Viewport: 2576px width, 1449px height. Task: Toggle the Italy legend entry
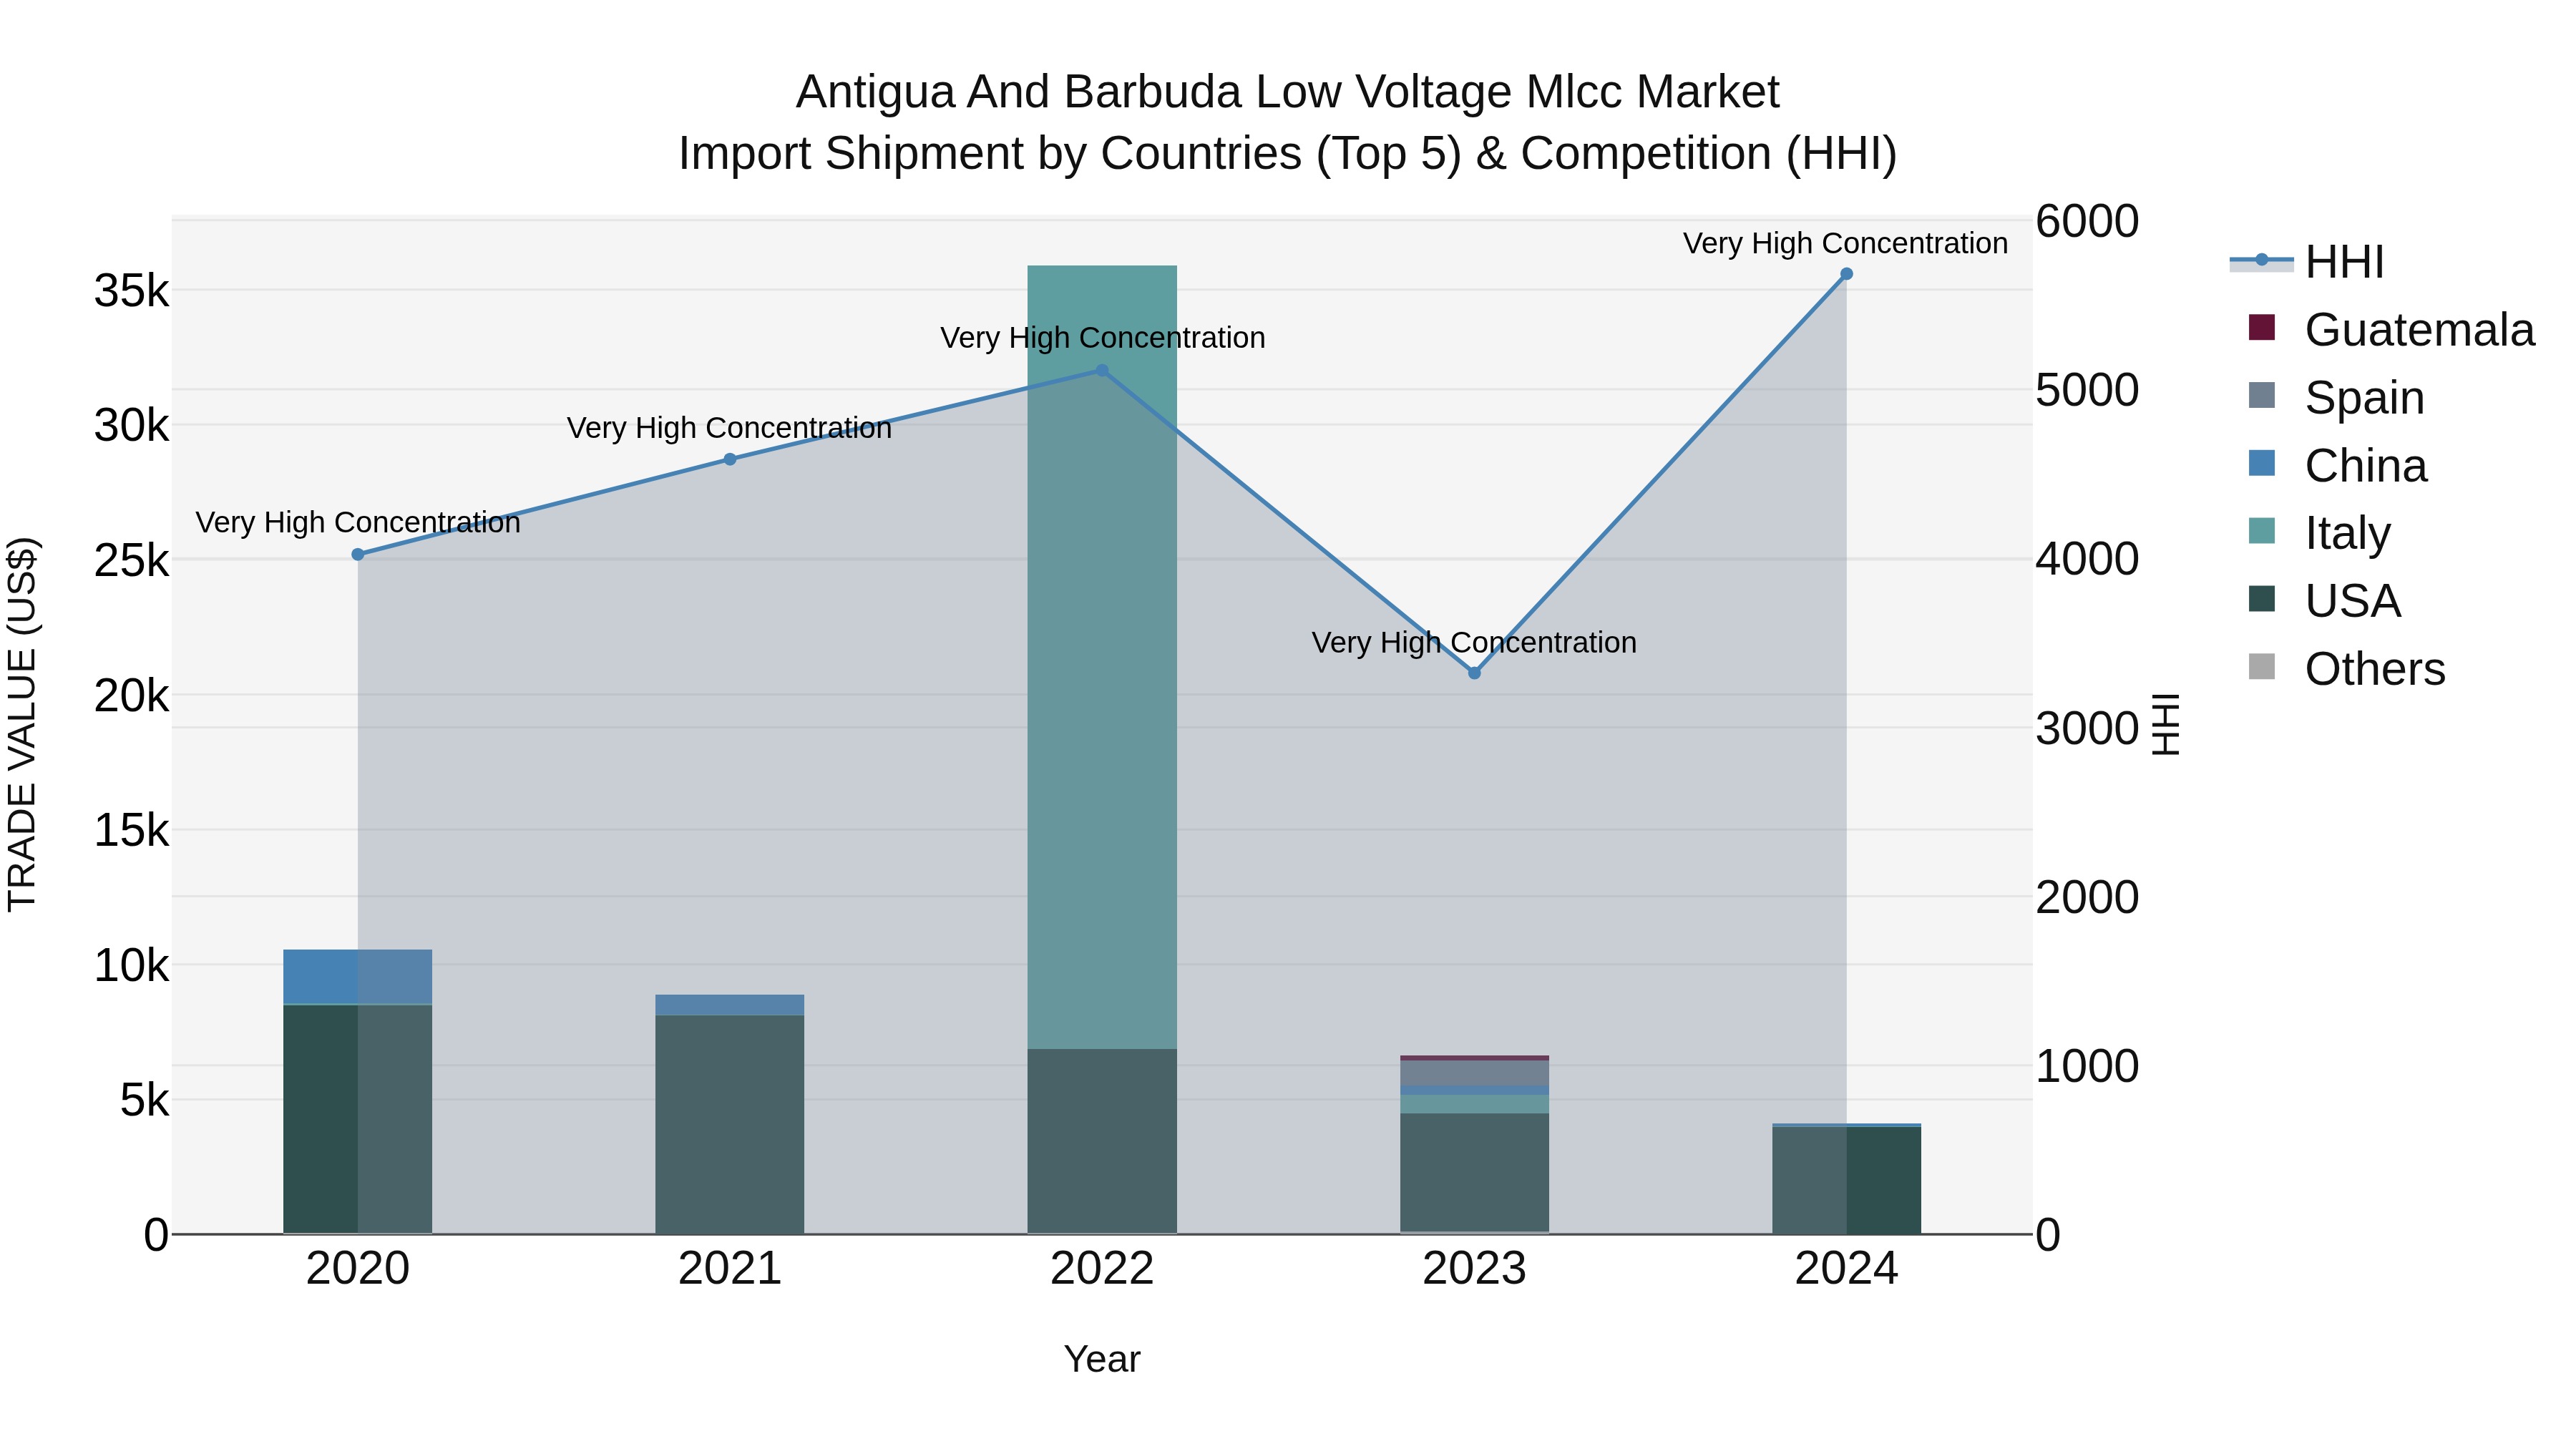pyautogui.click(x=2319, y=533)
